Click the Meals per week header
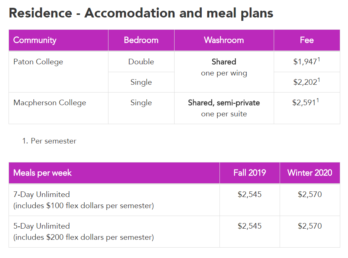 click(114, 173)
